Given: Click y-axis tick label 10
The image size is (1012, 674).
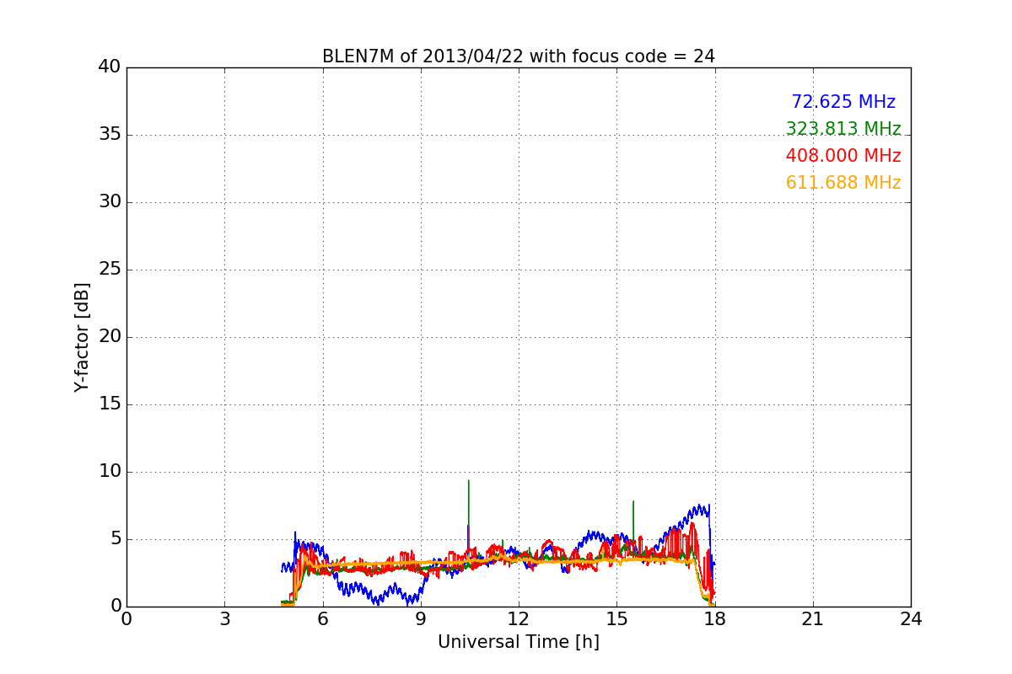Looking at the screenshot, I should [x=110, y=472].
